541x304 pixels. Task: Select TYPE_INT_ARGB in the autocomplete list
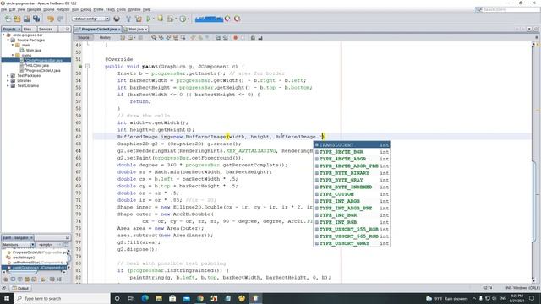[x=352, y=201]
